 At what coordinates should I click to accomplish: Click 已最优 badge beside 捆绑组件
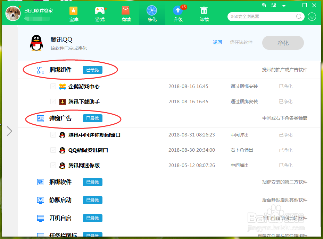pos(92,70)
